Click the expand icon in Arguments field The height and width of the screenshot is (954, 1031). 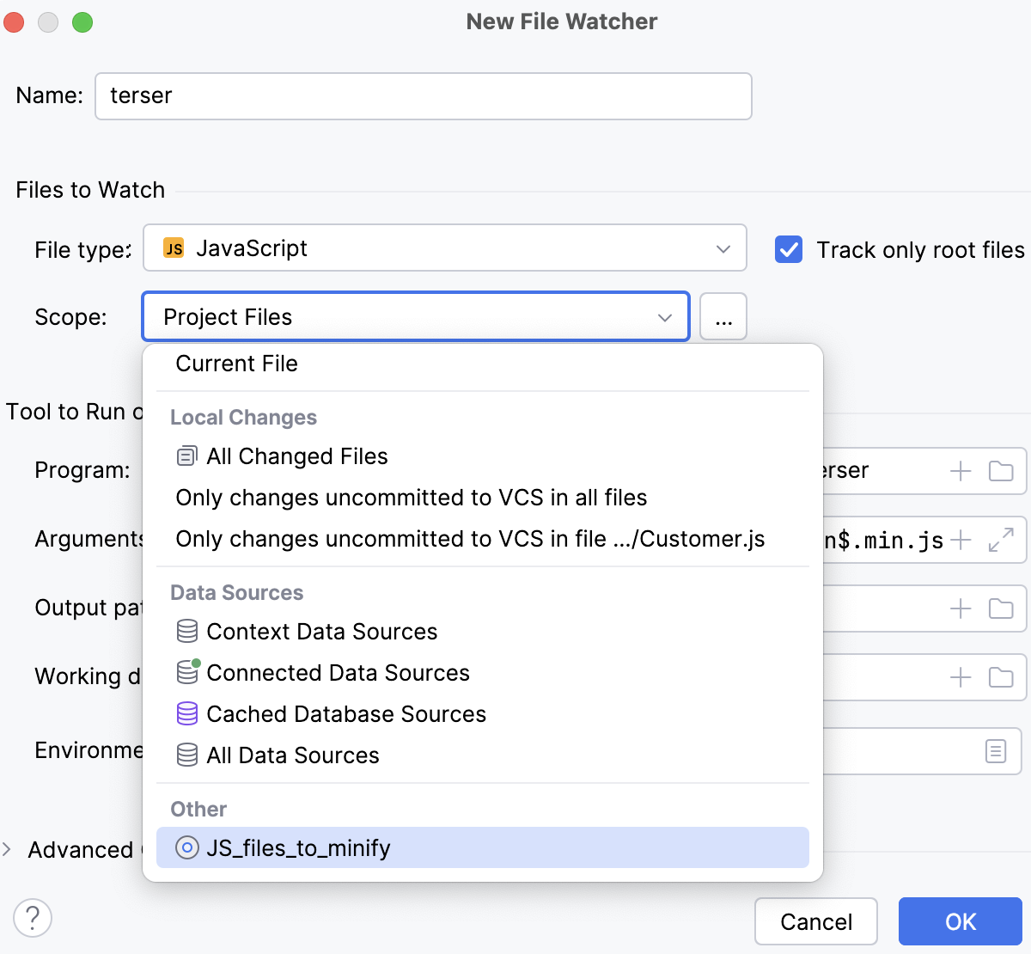(x=1001, y=540)
